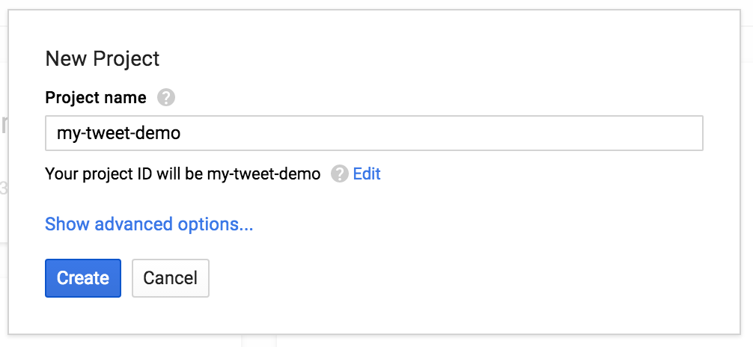
Task: Open the project ID help tooltip icon
Action: [339, 173]
